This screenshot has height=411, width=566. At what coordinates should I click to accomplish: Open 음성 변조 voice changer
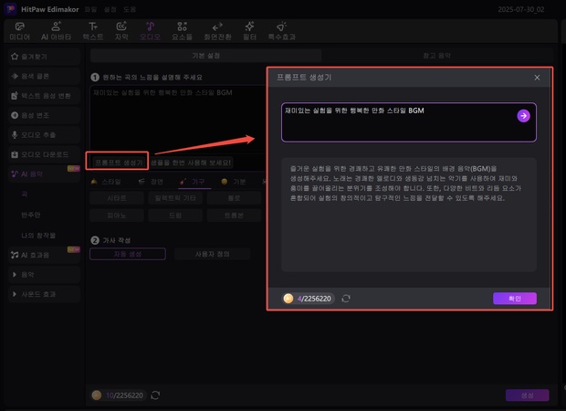pyautogui.click(x=44, y=115)
